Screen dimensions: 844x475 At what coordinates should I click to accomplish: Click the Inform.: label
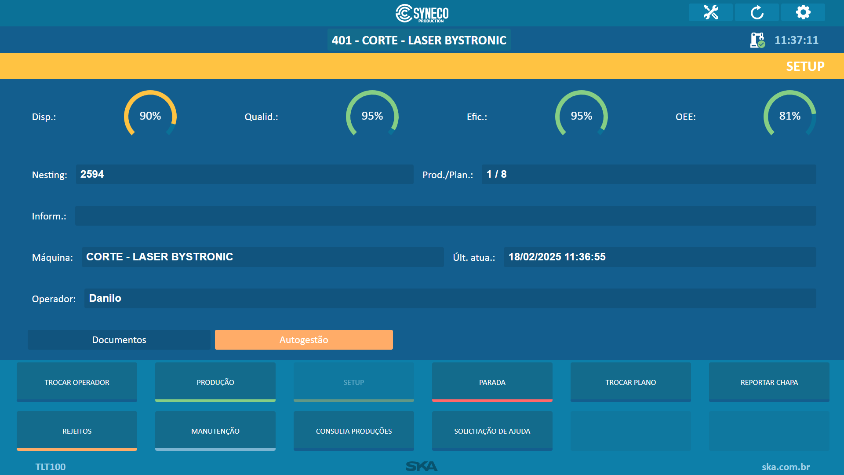[x=49, y=216]
